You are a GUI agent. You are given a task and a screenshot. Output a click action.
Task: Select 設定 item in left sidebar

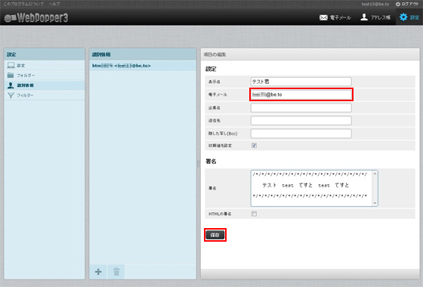point(45,66)
